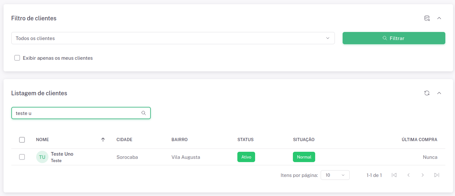Click the TU avatar of Teste Uno
The width and height of the screenshot is (455, 196).
pos(42,157)
